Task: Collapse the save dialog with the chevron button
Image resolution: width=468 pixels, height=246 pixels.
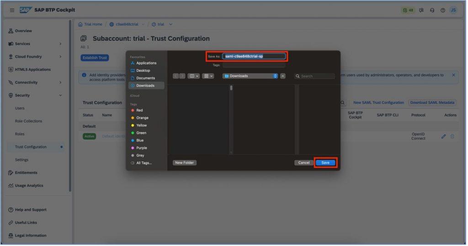Action: (283, 76)
